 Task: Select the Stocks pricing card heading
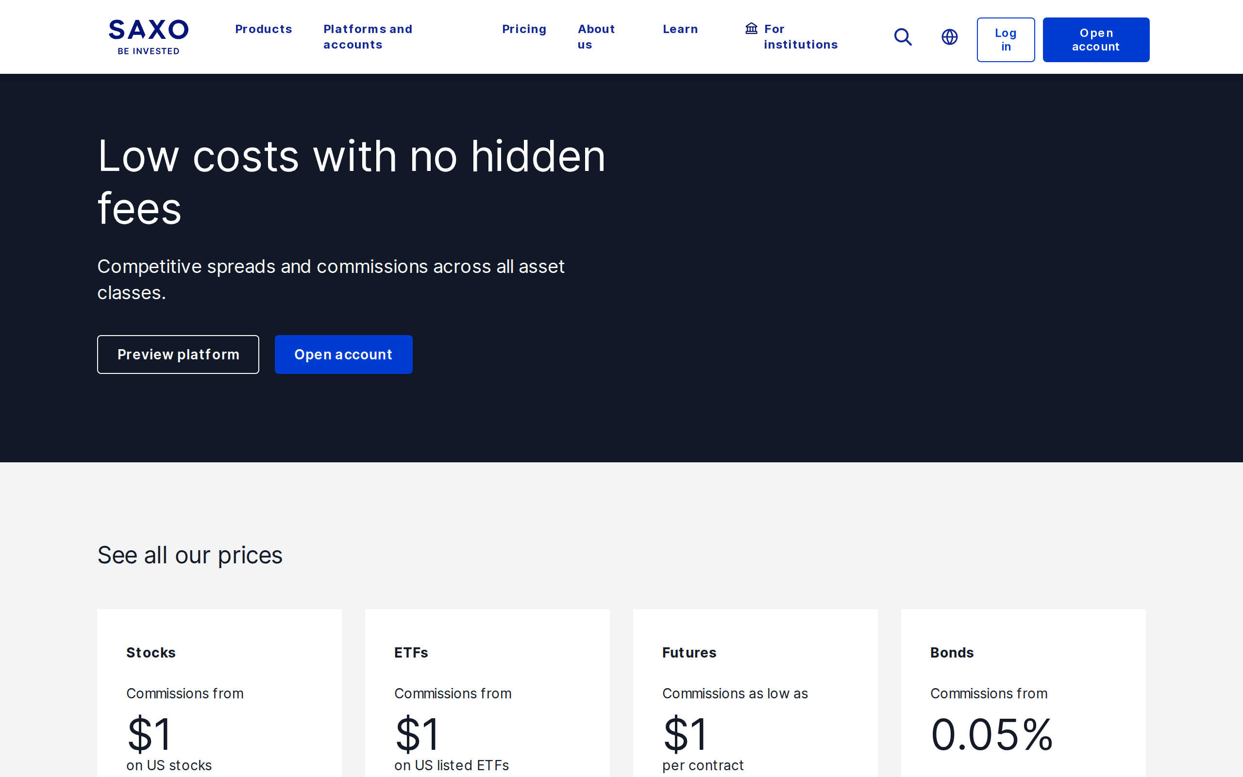point(151,653)
